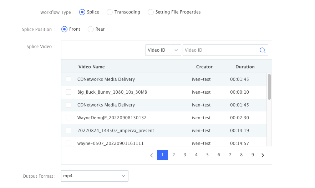Click Big_Buck_Bunny_1080_10s_30MB name
The image size is (315, 188).
click(x=112, y=92)
